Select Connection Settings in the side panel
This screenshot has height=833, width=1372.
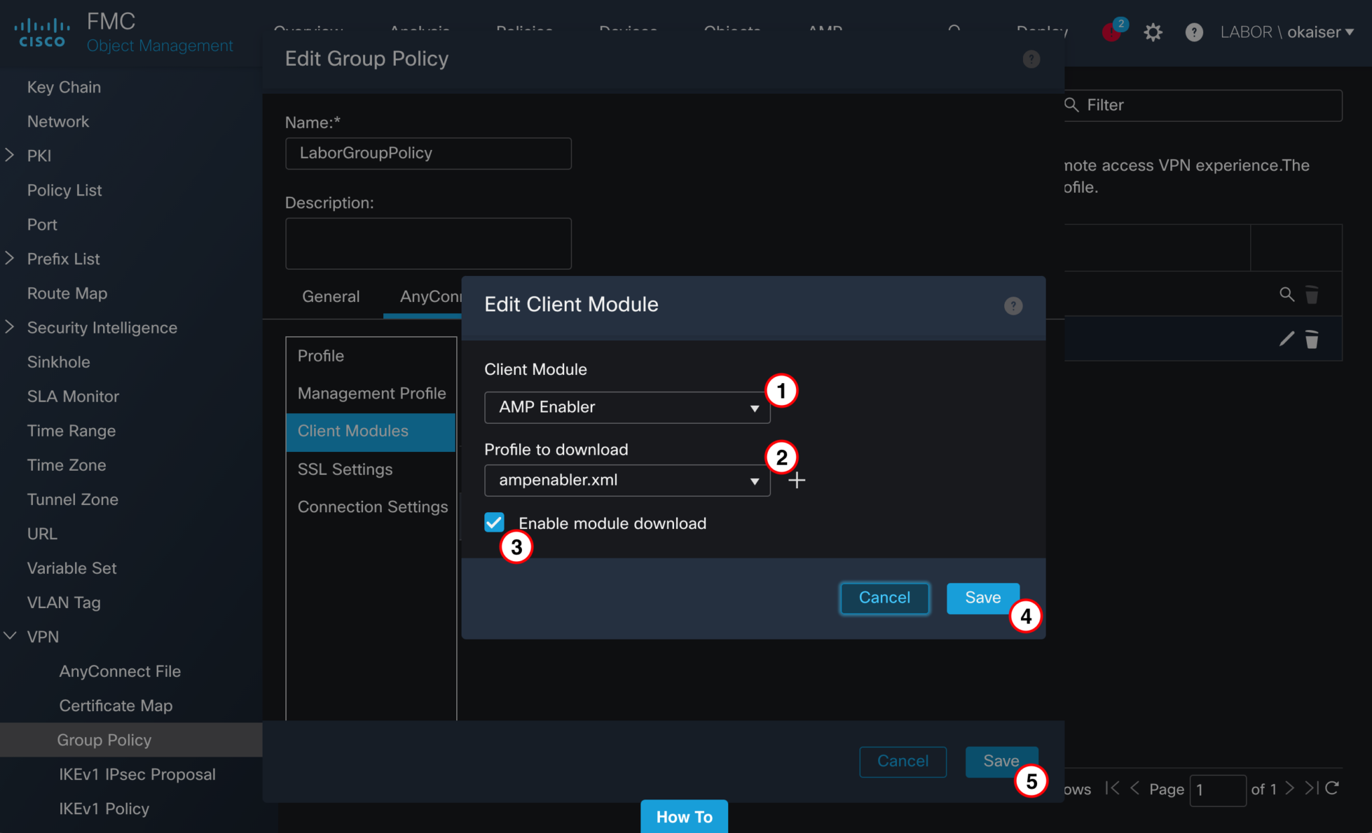click(x=372, y=507)
